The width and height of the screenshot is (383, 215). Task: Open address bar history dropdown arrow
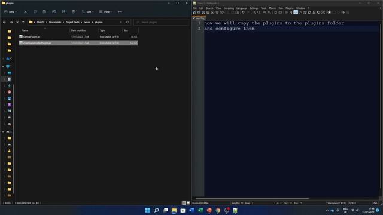pyautogui.click(x=121, y=22)
